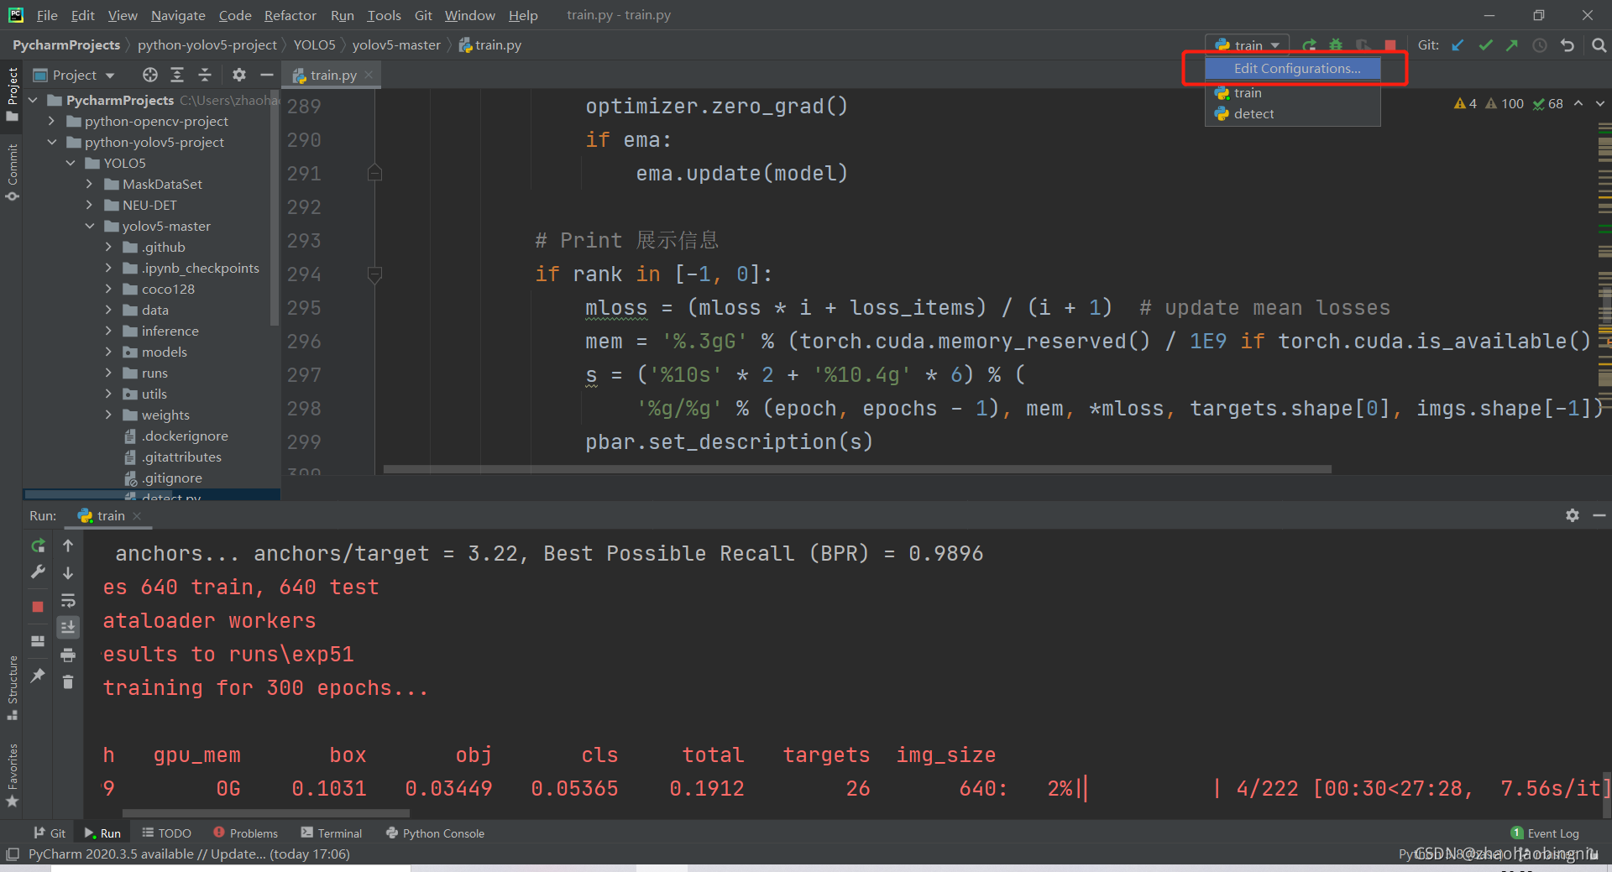Image resolution: width=1612 pixels, height=872 pixels.
Task: Toggle soft-wrap in Run console
Action: 68,600
